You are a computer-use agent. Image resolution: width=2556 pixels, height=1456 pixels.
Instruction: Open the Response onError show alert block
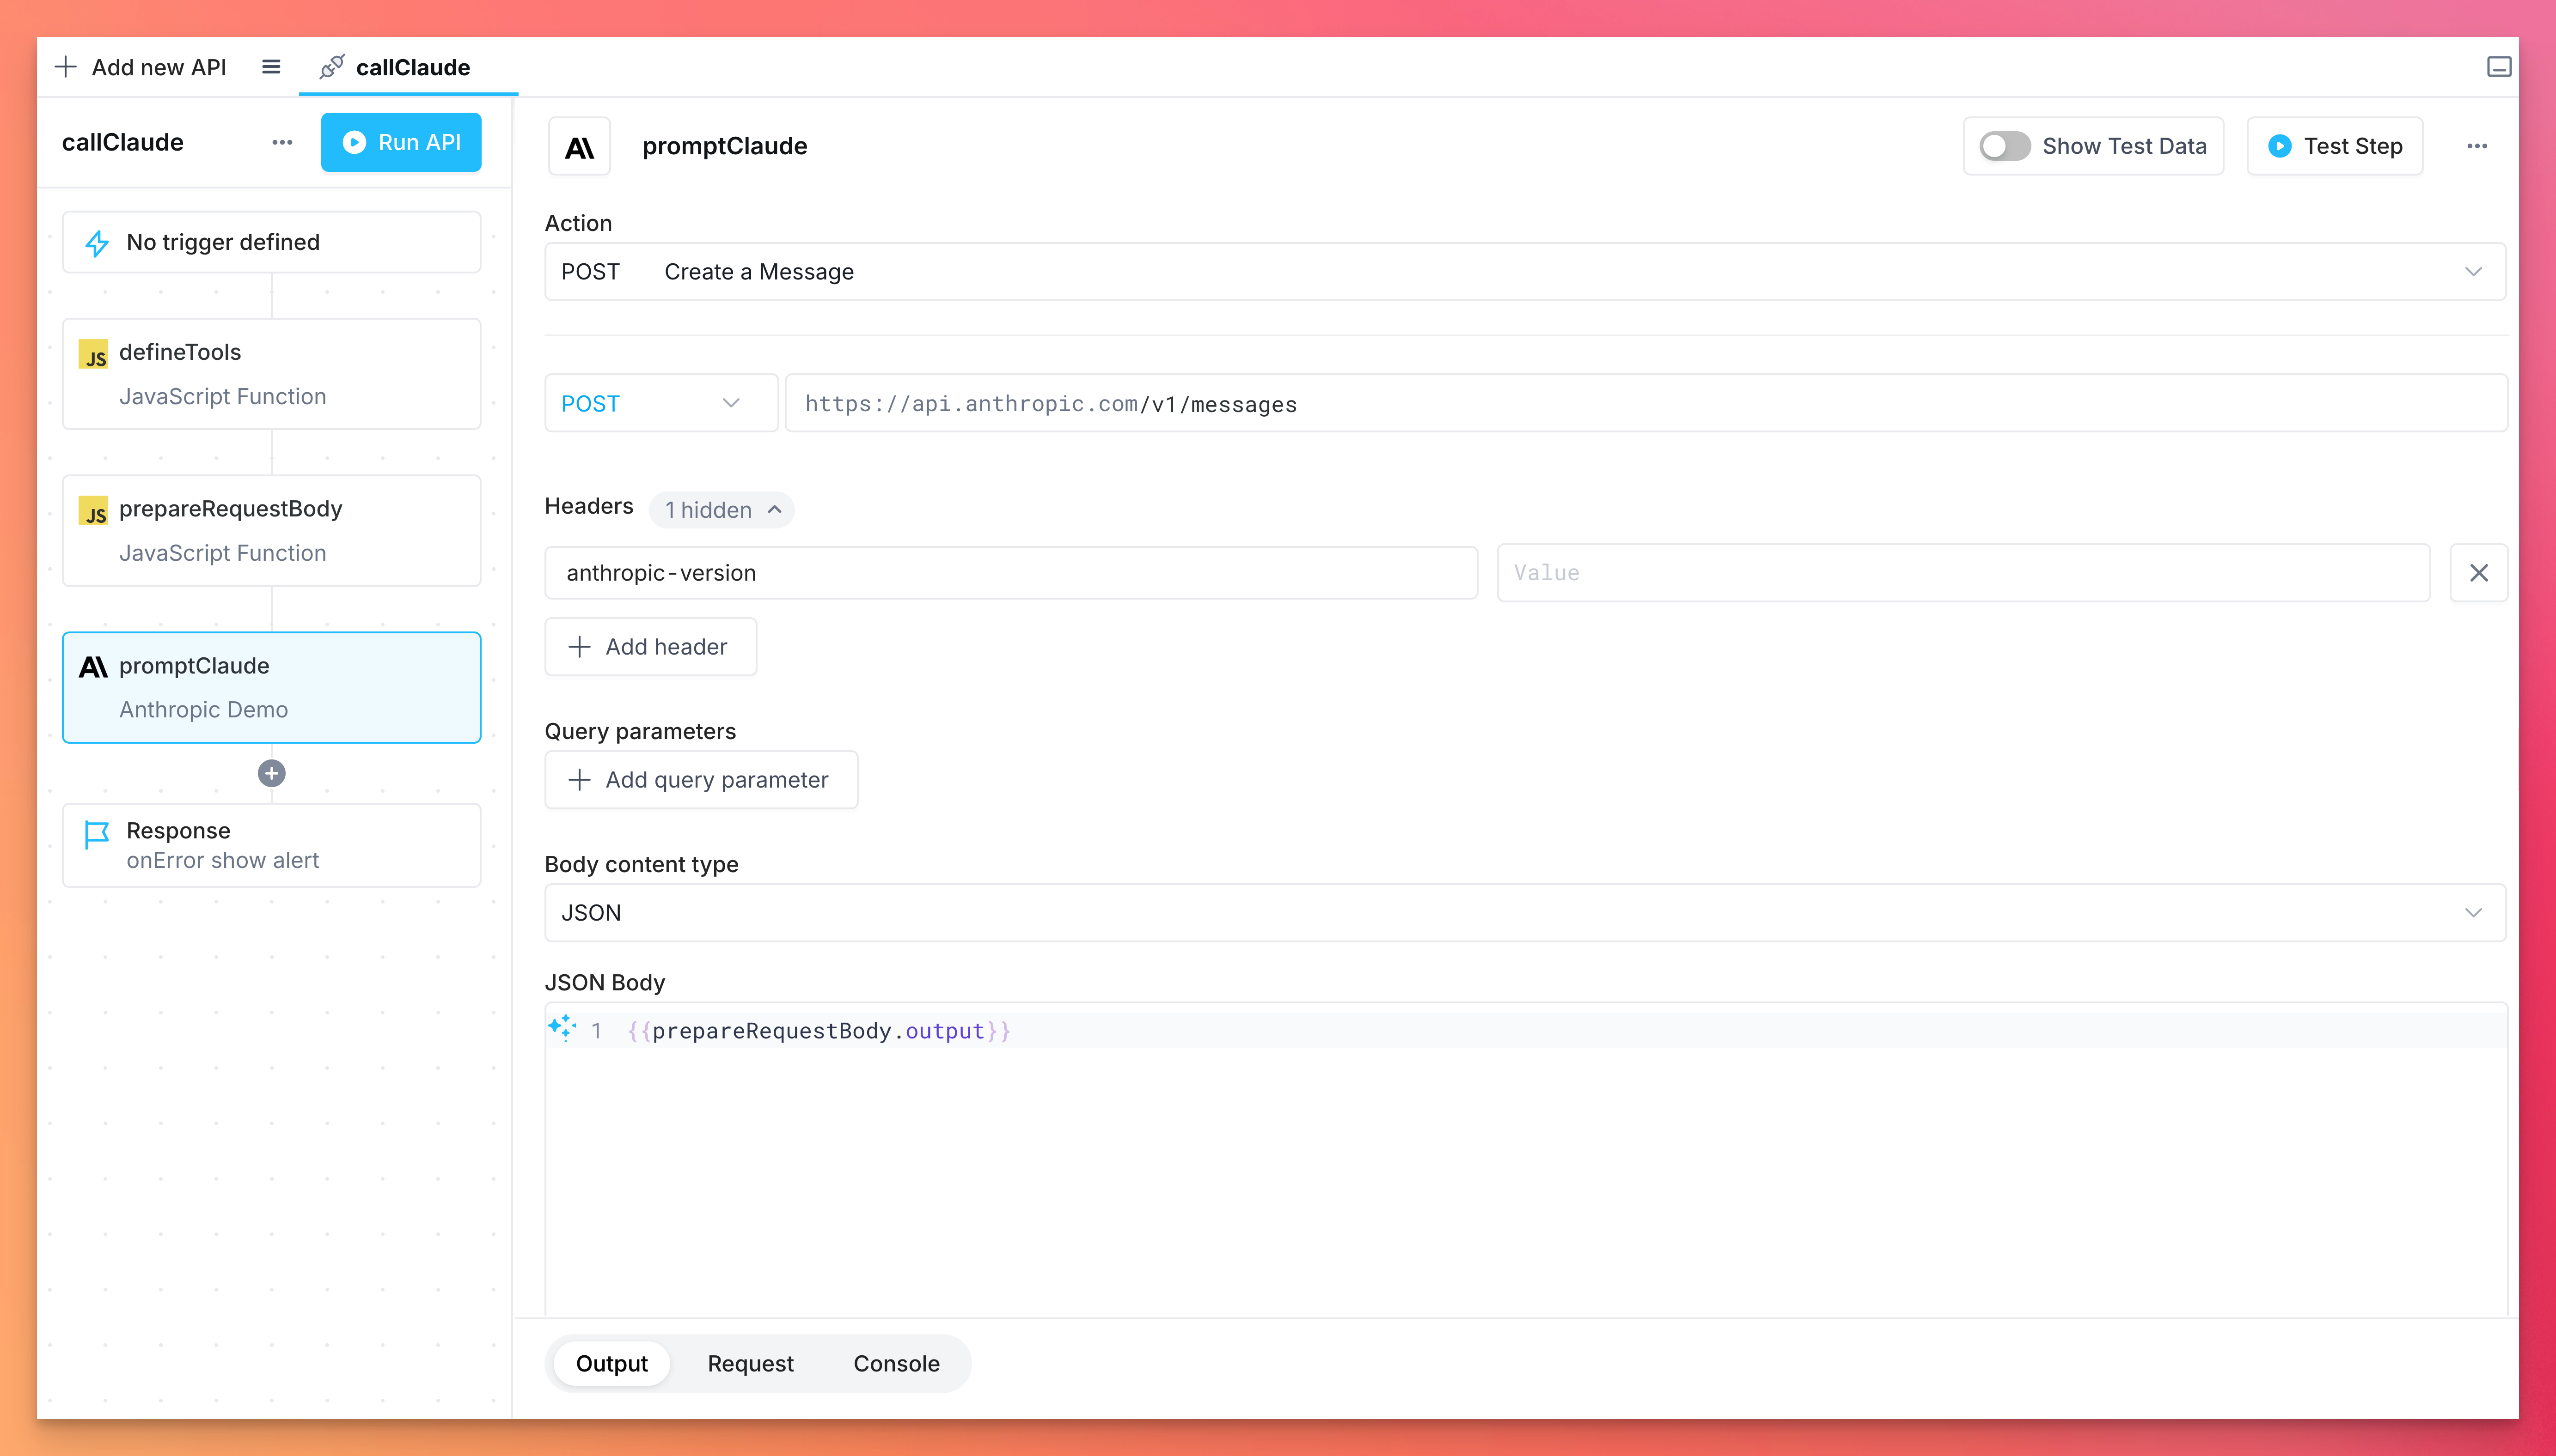pos(272,845)
